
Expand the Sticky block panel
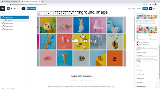coord(147,82)
